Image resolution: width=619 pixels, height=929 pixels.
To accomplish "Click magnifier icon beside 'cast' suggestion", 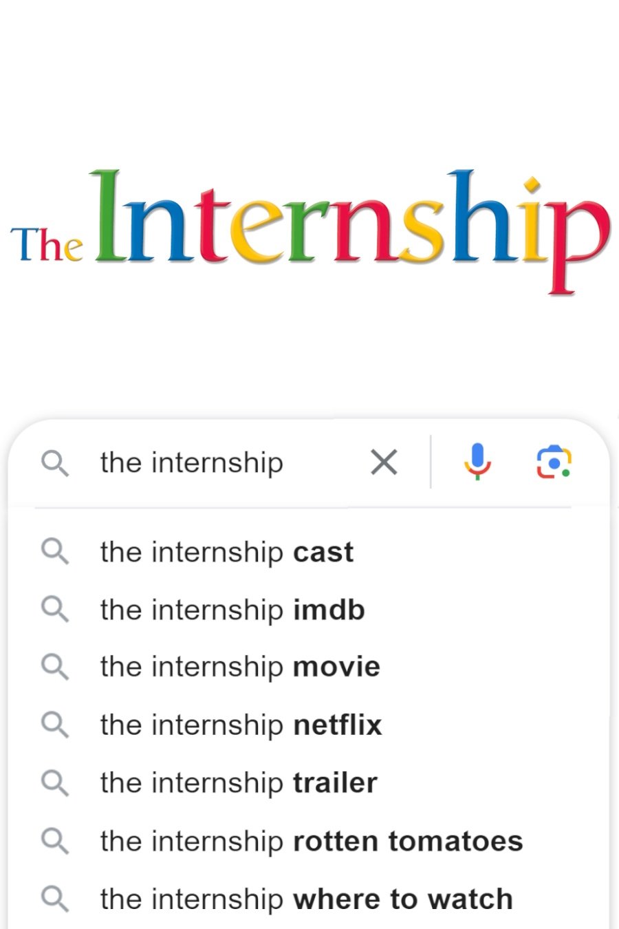I will [54, 552].
